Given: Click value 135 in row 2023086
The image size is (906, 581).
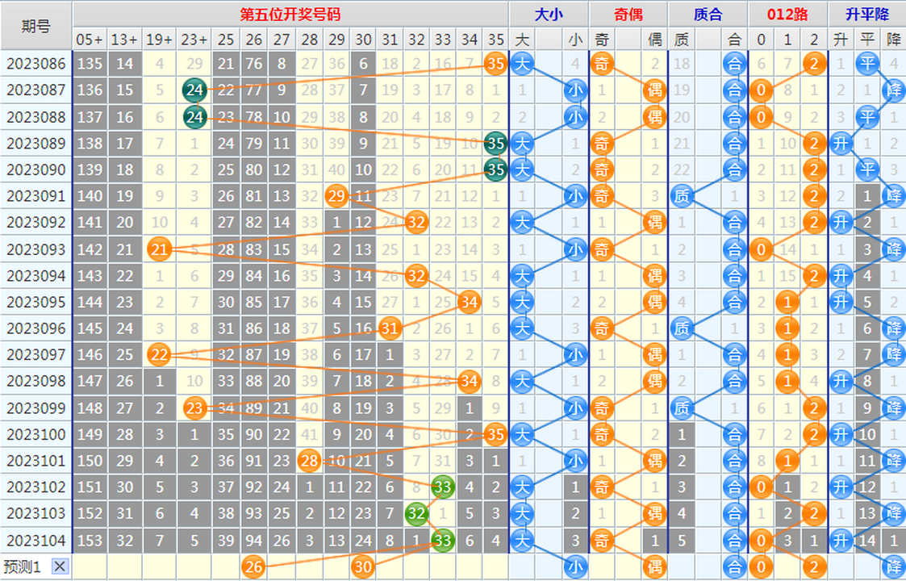Looking at the screenshot, I should [x=90, y=64].
